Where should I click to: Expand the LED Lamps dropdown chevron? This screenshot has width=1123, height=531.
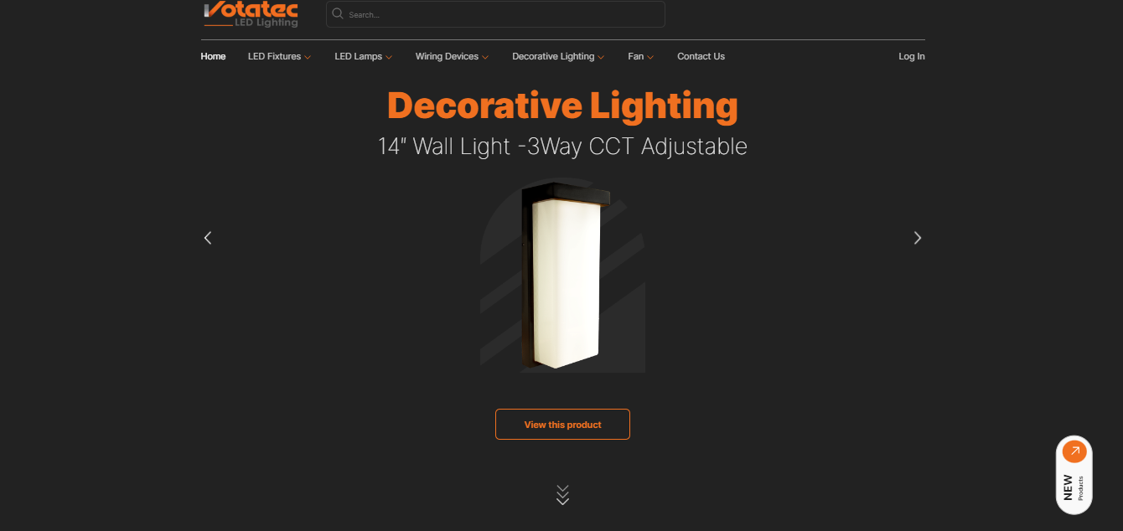389,57
